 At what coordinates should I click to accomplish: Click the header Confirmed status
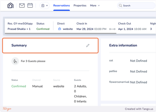point(43,29)
